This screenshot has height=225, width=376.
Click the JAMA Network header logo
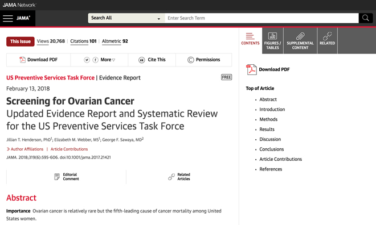click(x=19, y=5)
